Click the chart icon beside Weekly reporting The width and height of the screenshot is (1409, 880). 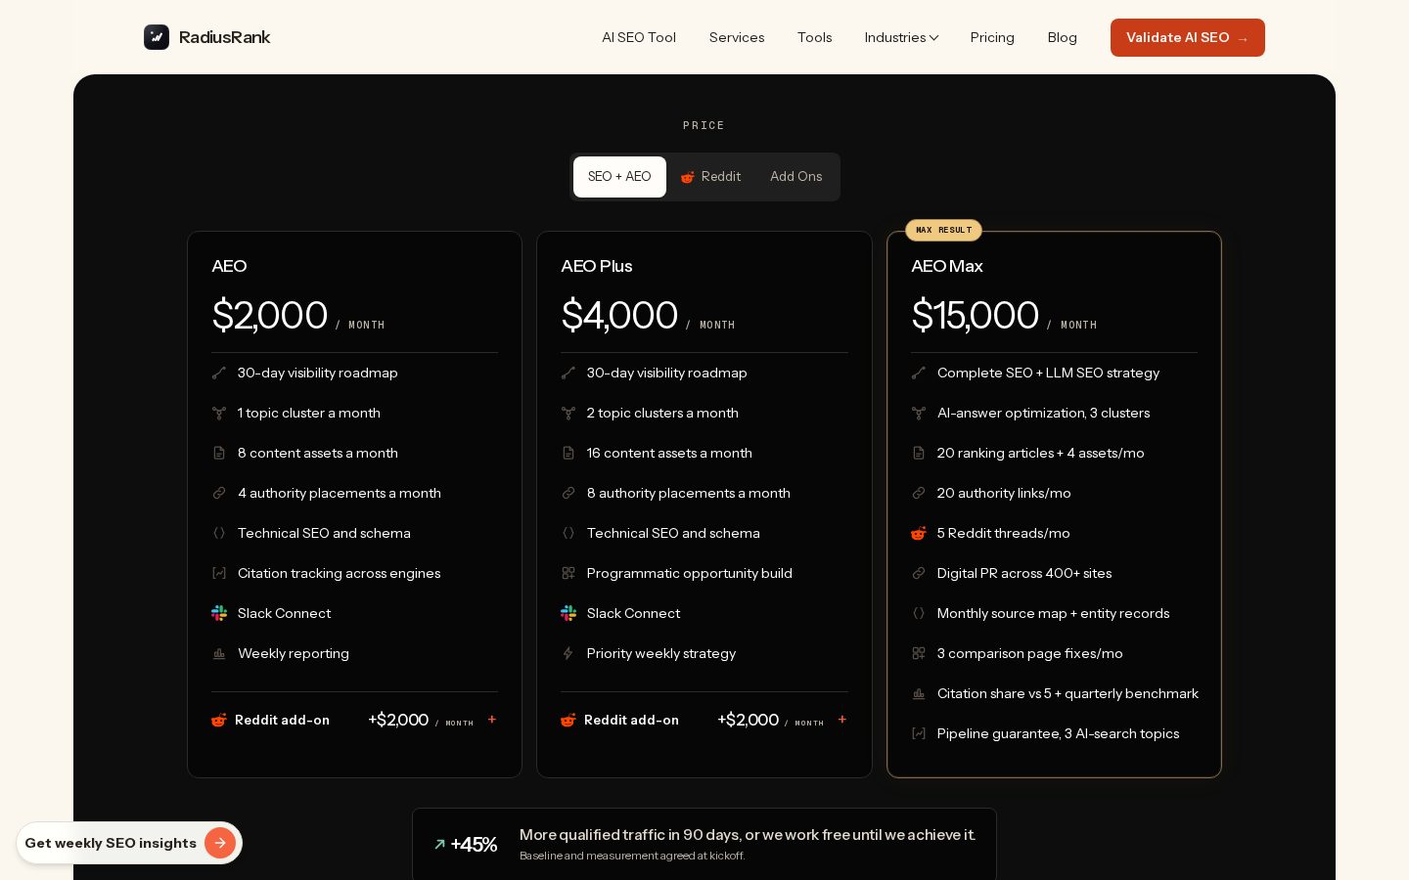(219, 653)
